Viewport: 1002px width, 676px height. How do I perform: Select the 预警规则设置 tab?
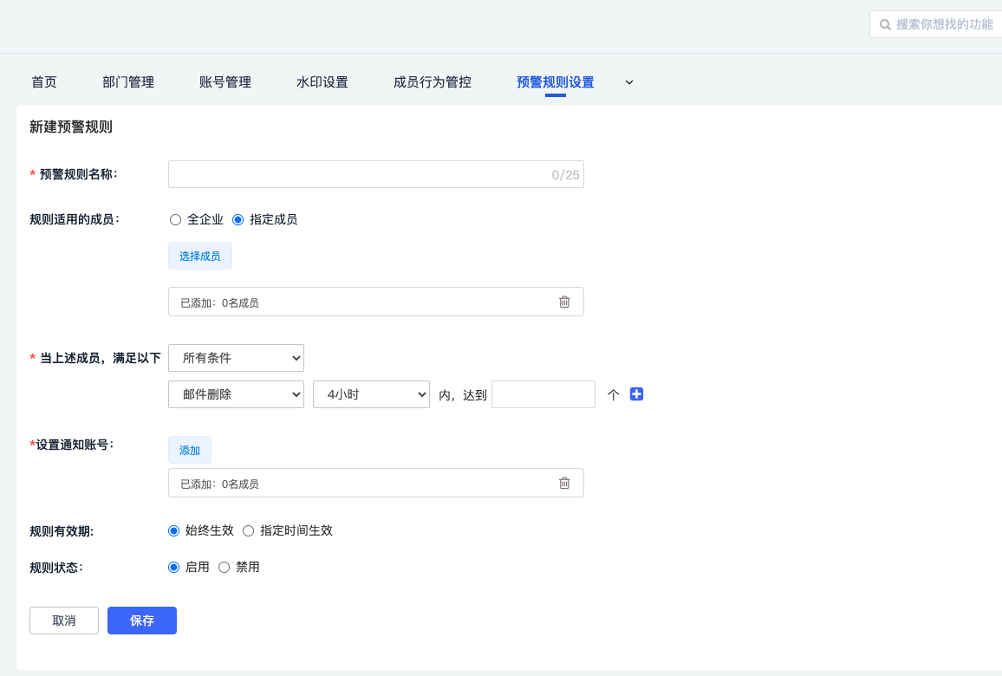(556, 82)
